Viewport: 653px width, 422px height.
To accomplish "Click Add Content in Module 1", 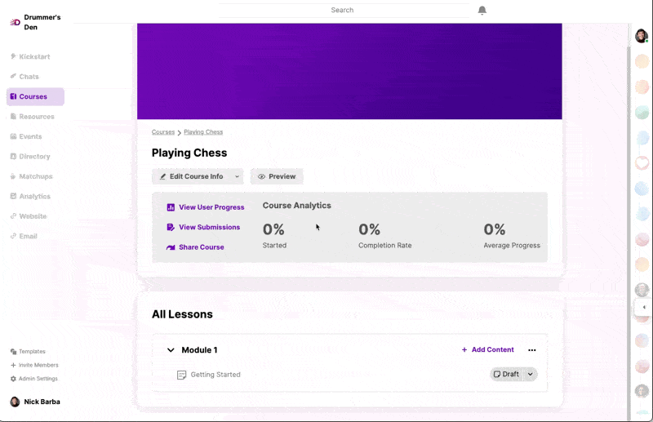I will pos(487,350).
